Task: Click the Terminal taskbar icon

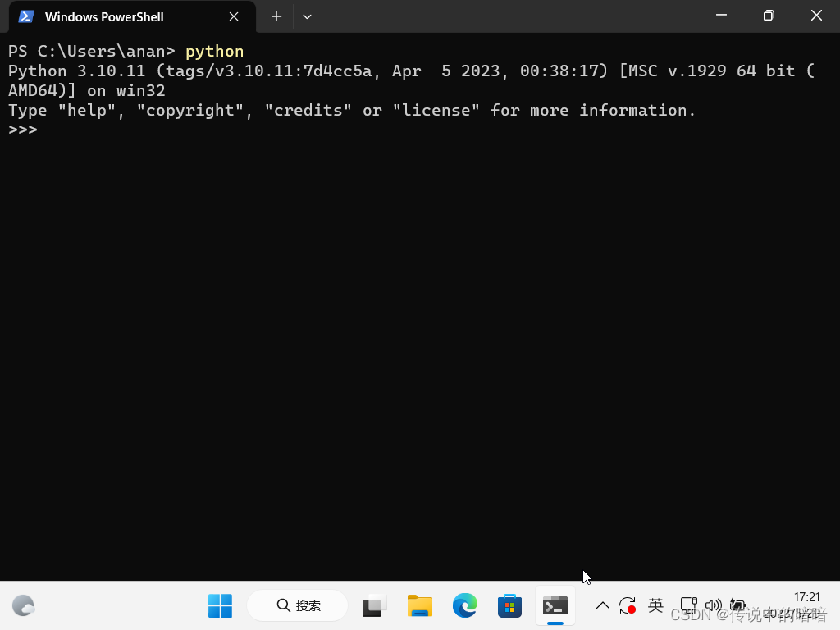Action: click(x=555, y=606)
